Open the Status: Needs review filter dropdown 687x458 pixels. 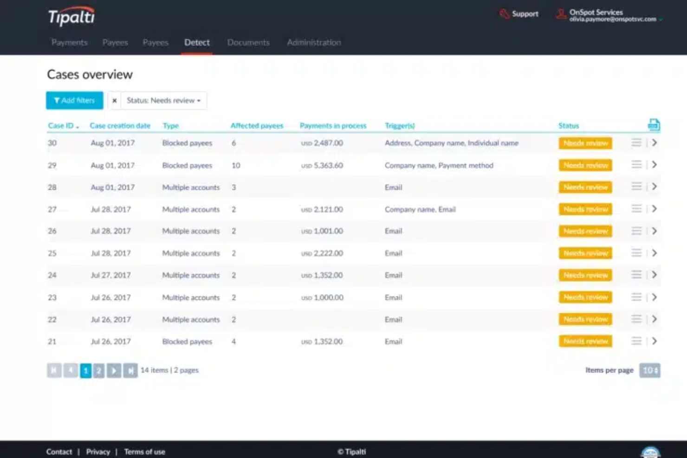(x=163, y=100)
